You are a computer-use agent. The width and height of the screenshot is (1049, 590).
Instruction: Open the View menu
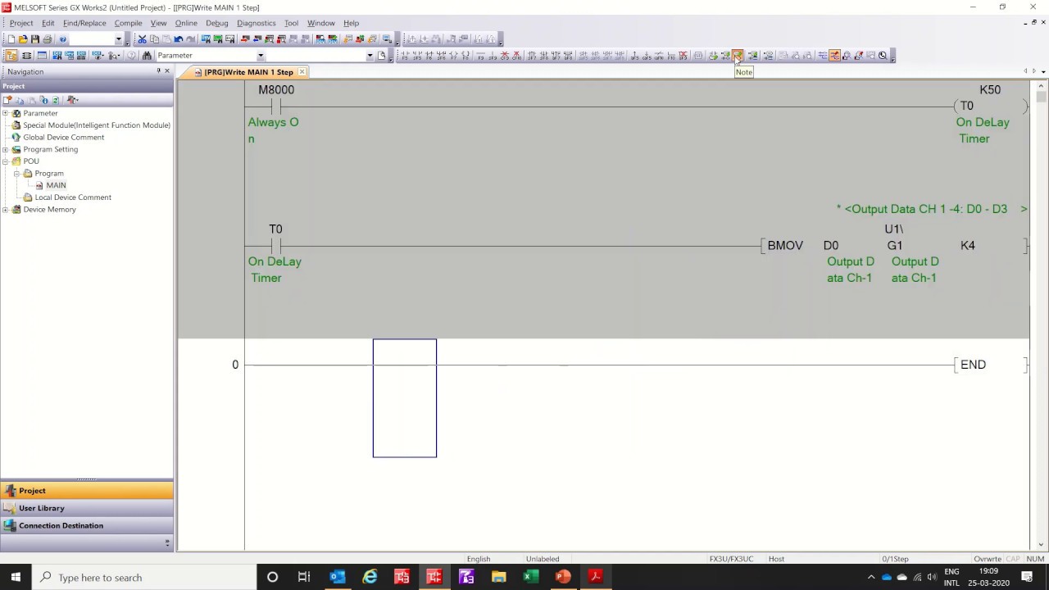tap(158, 23)
